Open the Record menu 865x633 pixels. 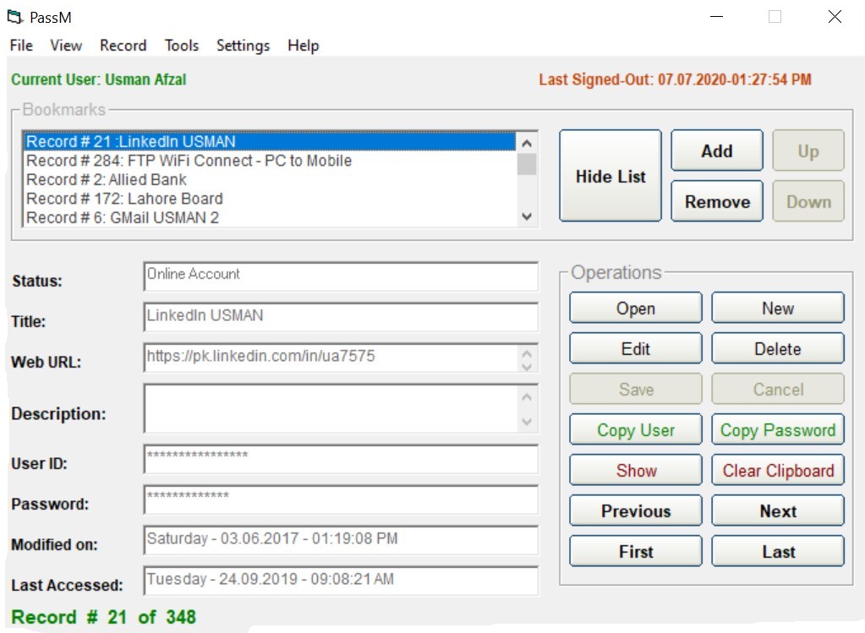point(123,46)
